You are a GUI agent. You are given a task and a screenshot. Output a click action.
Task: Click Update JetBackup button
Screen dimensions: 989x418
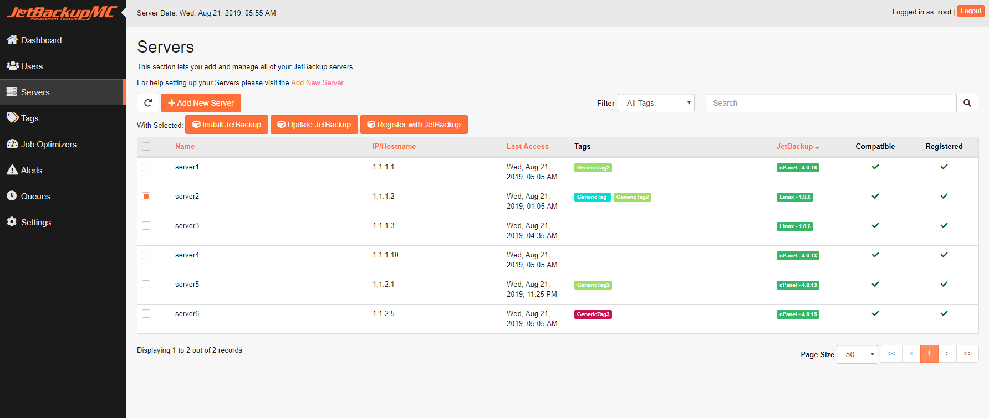[x=314, y=125]
